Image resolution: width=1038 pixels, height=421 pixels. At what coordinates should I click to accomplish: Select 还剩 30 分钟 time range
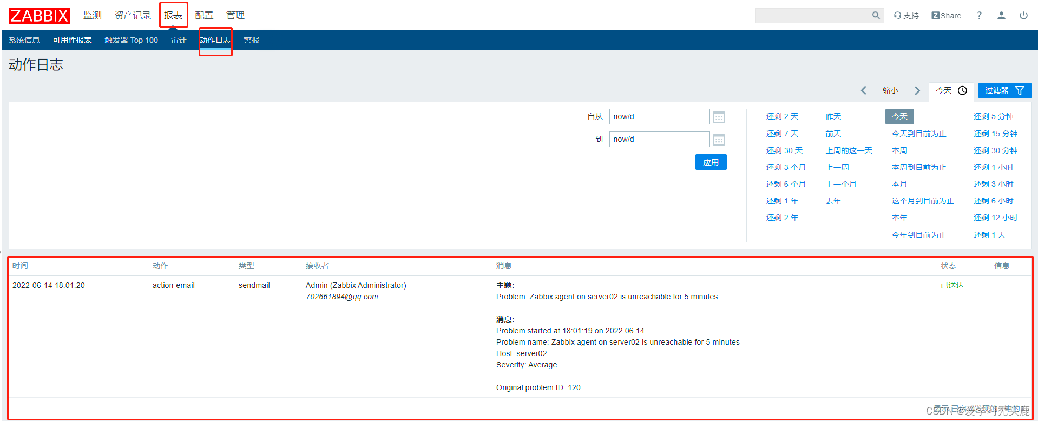pyautogui.click(x=995, y=150)
